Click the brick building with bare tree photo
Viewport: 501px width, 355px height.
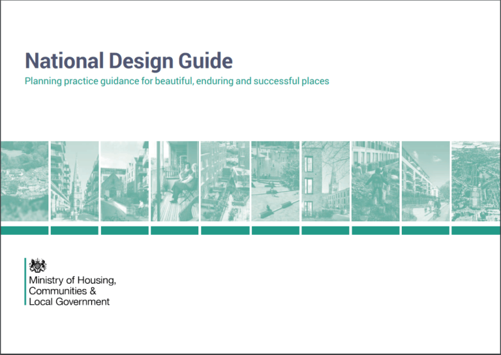326,181
